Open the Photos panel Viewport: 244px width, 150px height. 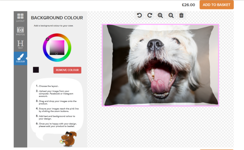20,31
